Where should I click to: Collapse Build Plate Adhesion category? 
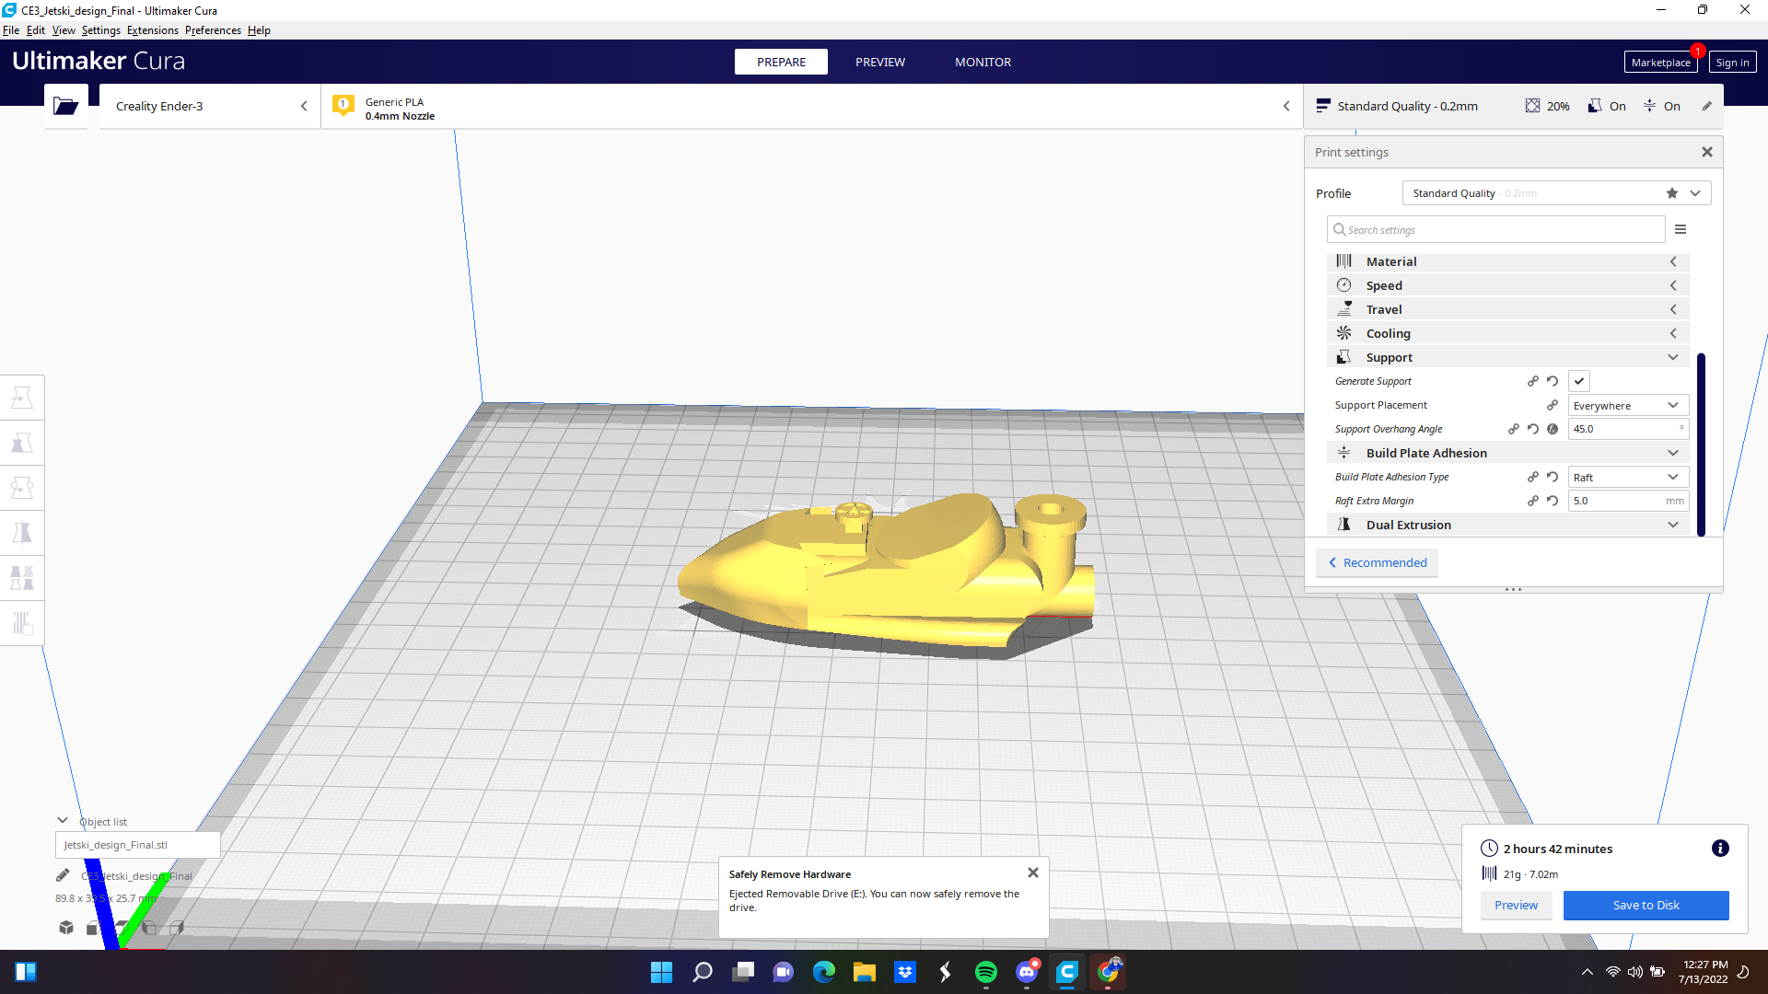tap(1508, 453)
